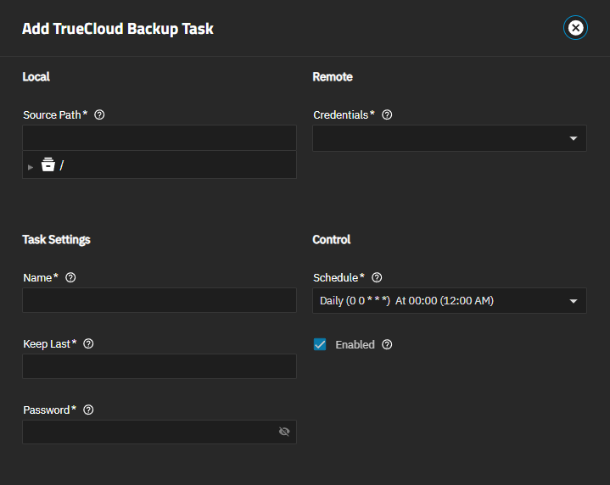Expand the root directory tree node
Screen dimensions: 610x485
[x=31, y=166]
